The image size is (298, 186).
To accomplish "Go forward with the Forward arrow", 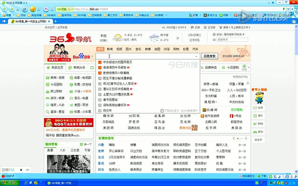I will 12,9.
